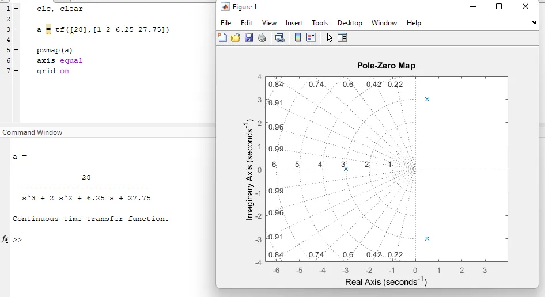
Task: Open the Insert menu dropdown
Action: pyautogui.click(x=294, y=23)
